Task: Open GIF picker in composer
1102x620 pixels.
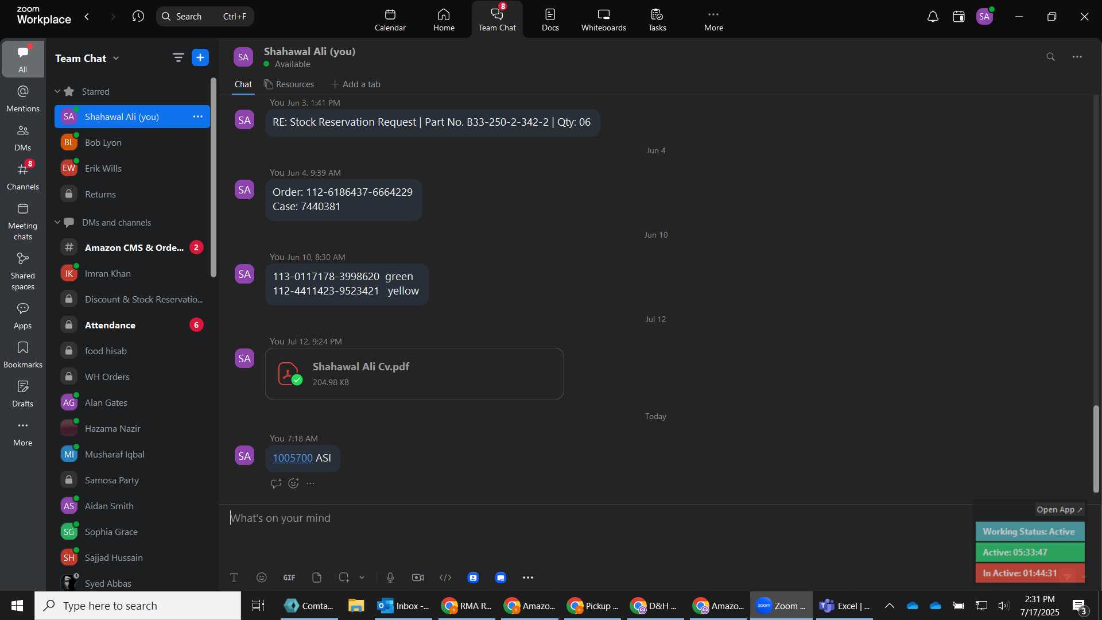Action: [x=289, y=578]
